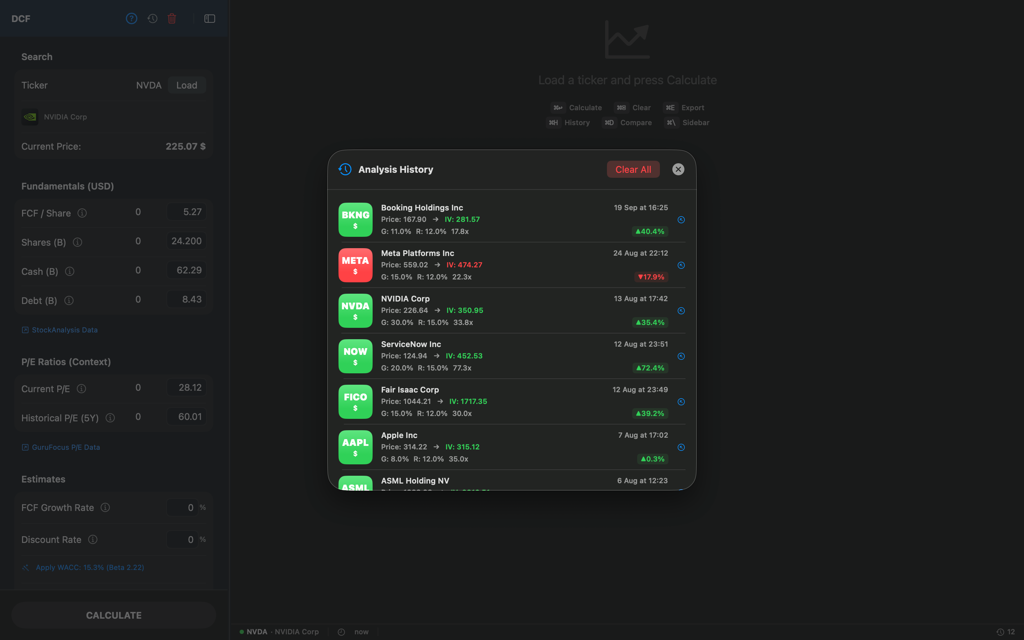Restore NVIDIA Corp analysis arrow icon
Screen dimensions: 1024x640
click(x=681, y=311)
